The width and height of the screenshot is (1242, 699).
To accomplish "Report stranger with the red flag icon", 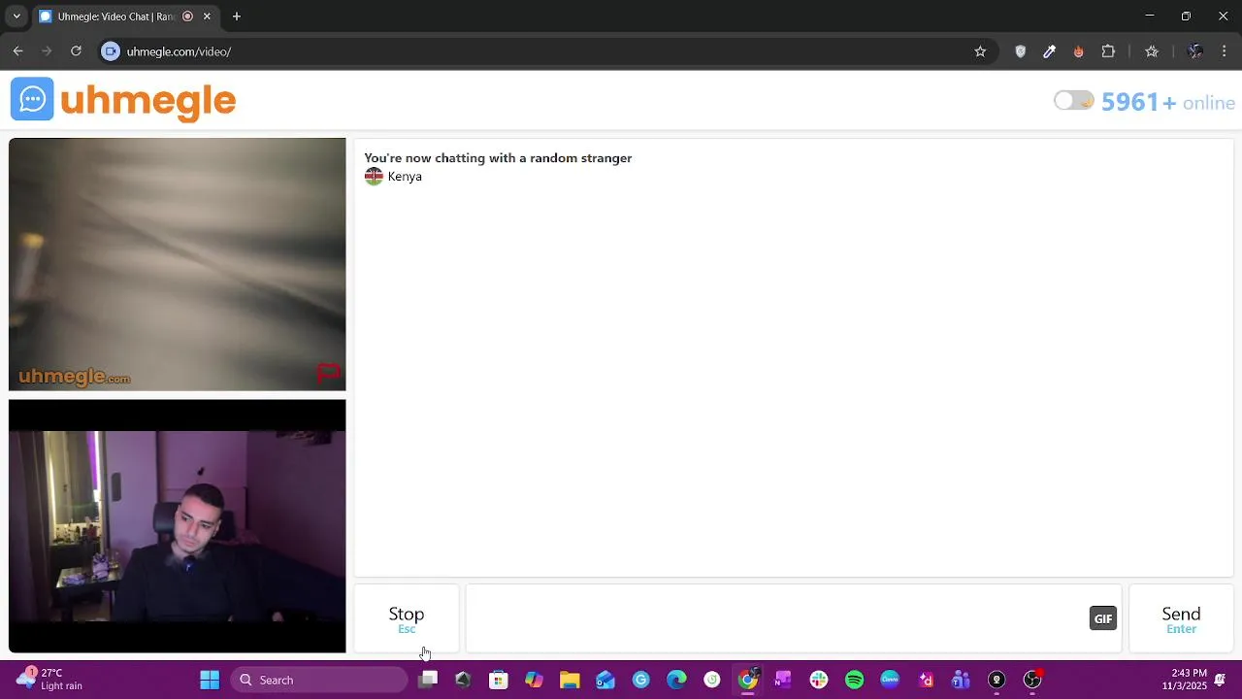I will pyautogui.click(x=328, y=372).
